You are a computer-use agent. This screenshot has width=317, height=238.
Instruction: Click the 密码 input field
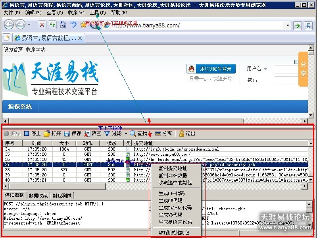click(x=286, y=80)
